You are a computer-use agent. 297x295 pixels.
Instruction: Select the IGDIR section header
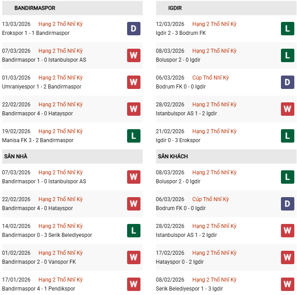[176, 8]
